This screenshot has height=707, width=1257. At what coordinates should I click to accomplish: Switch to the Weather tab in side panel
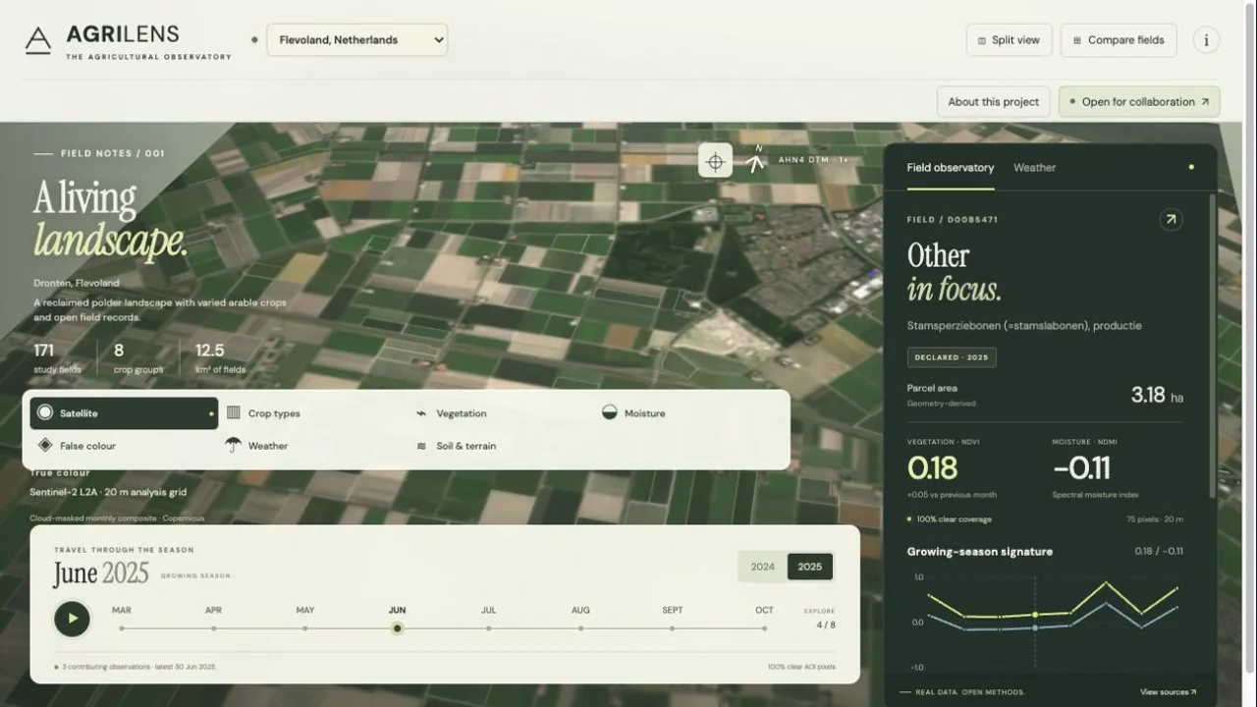[1034, 168]
